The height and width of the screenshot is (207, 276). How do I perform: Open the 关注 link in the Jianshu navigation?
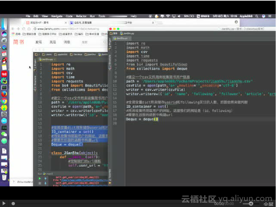tap(53, 42)
